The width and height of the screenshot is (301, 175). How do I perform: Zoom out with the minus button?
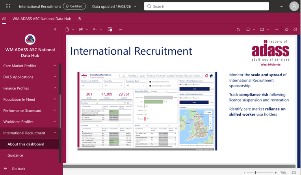click(245, 173)
